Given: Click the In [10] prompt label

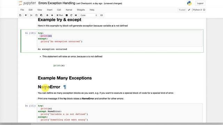Looking at the screenshot, I should click(x=30, y=33).
